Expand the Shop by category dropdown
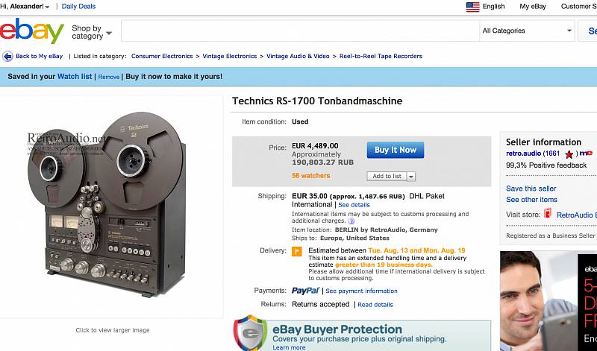 click(92, 32)
